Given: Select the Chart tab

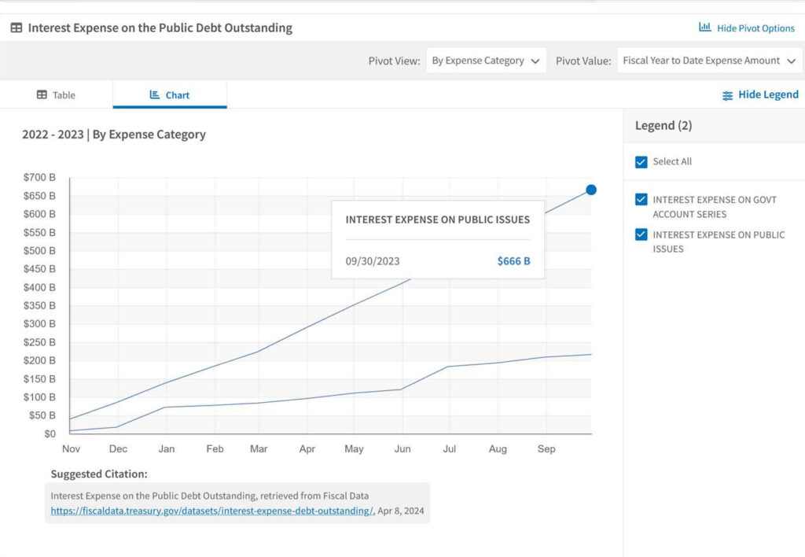Looking at the screenshot, I should click(x=170, y=95).
